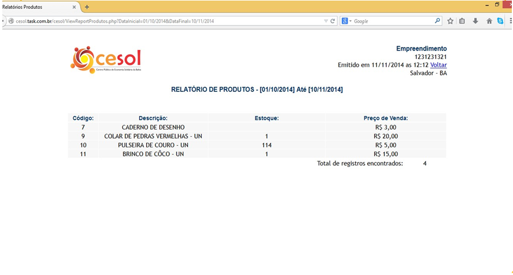Click the globe site identity icon
The width and height of the screenshot is (513, 275).
(x=10, y=21)
